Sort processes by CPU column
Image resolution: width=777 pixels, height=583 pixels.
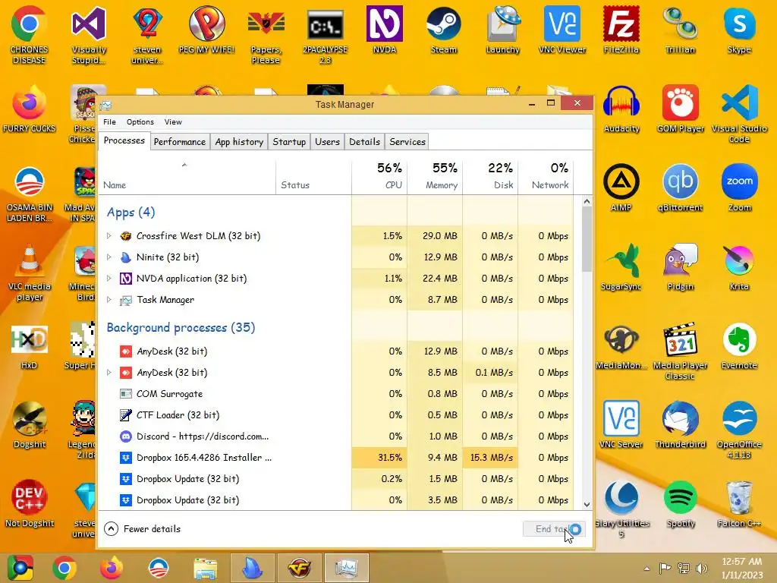pyautogui.click(x=379, y=176)
